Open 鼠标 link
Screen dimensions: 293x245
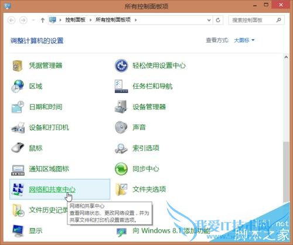(36, 148)
